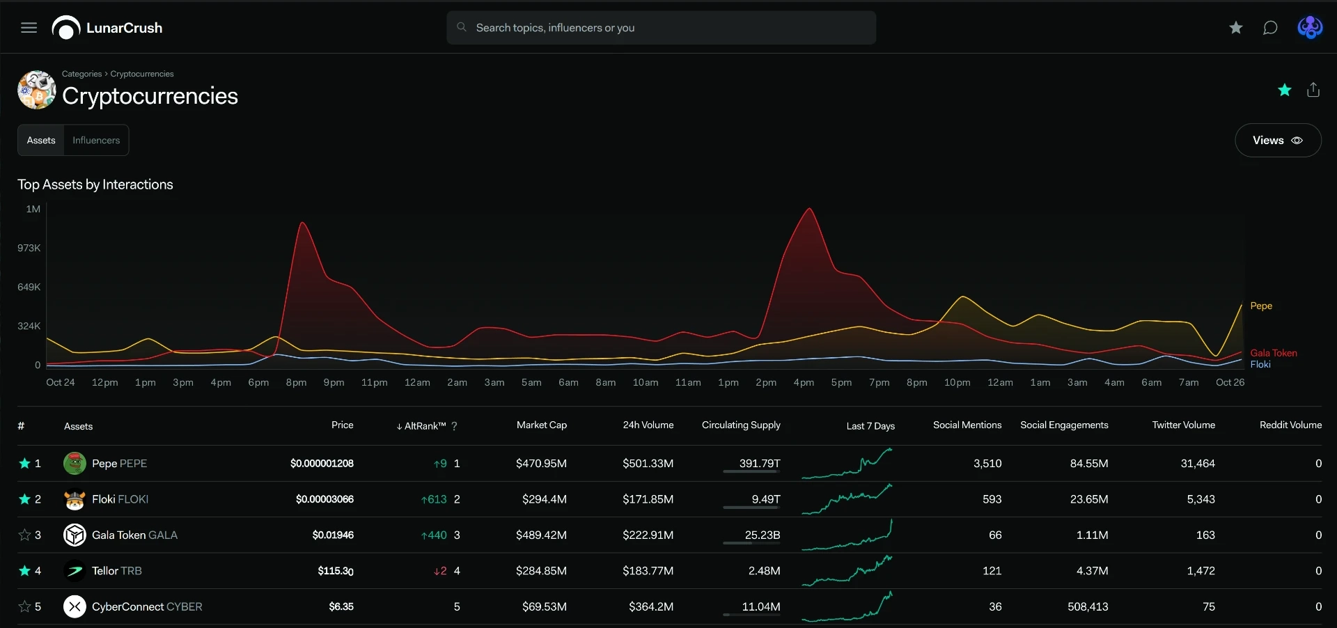Open the Categories breadcrumb link
Viewport: 1337px width, 628px height.
81,74
